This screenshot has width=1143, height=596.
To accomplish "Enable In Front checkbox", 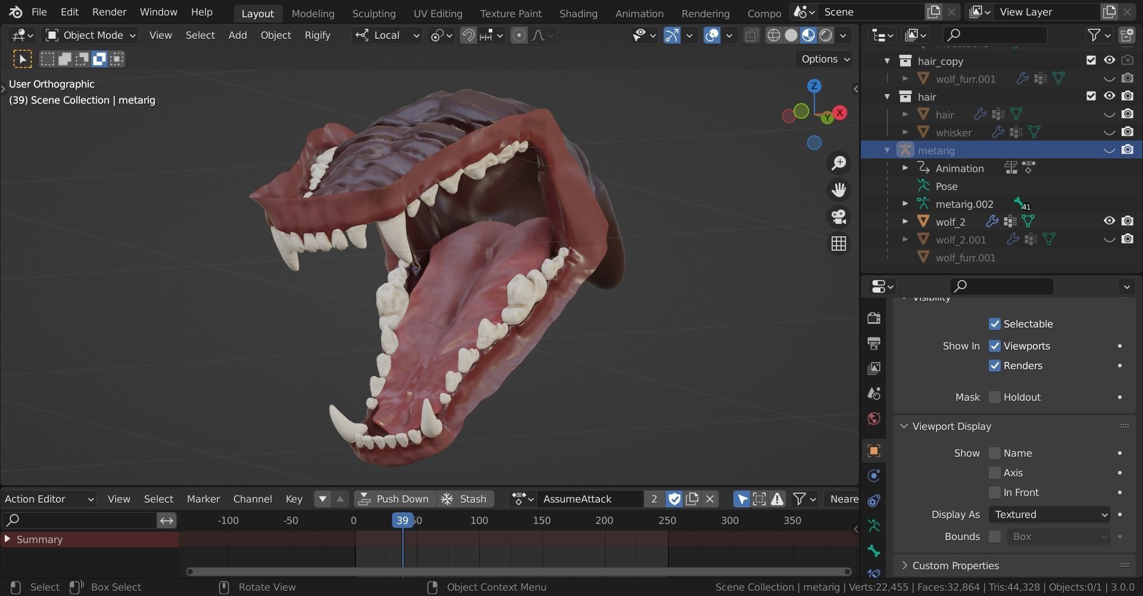I will pos(994,492).
